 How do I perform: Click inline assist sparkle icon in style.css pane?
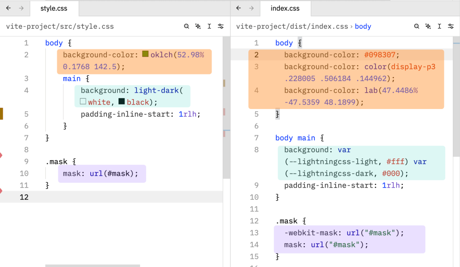pos(198,26)
